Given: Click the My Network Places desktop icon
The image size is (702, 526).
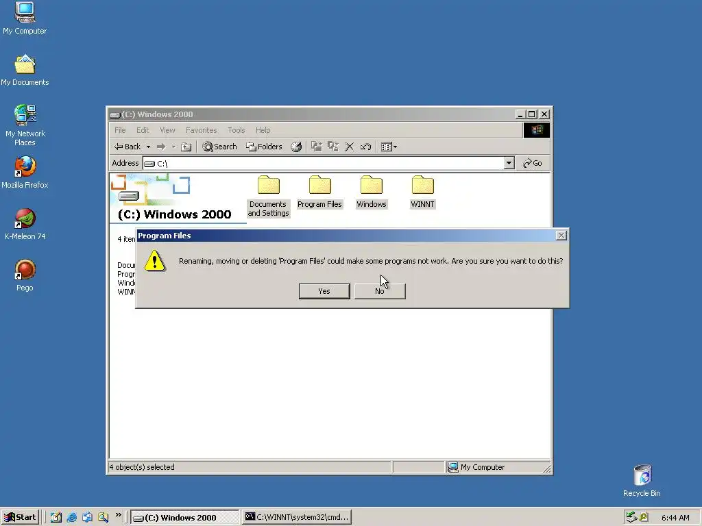Looking at the screenshot, I should coord(25,126).
